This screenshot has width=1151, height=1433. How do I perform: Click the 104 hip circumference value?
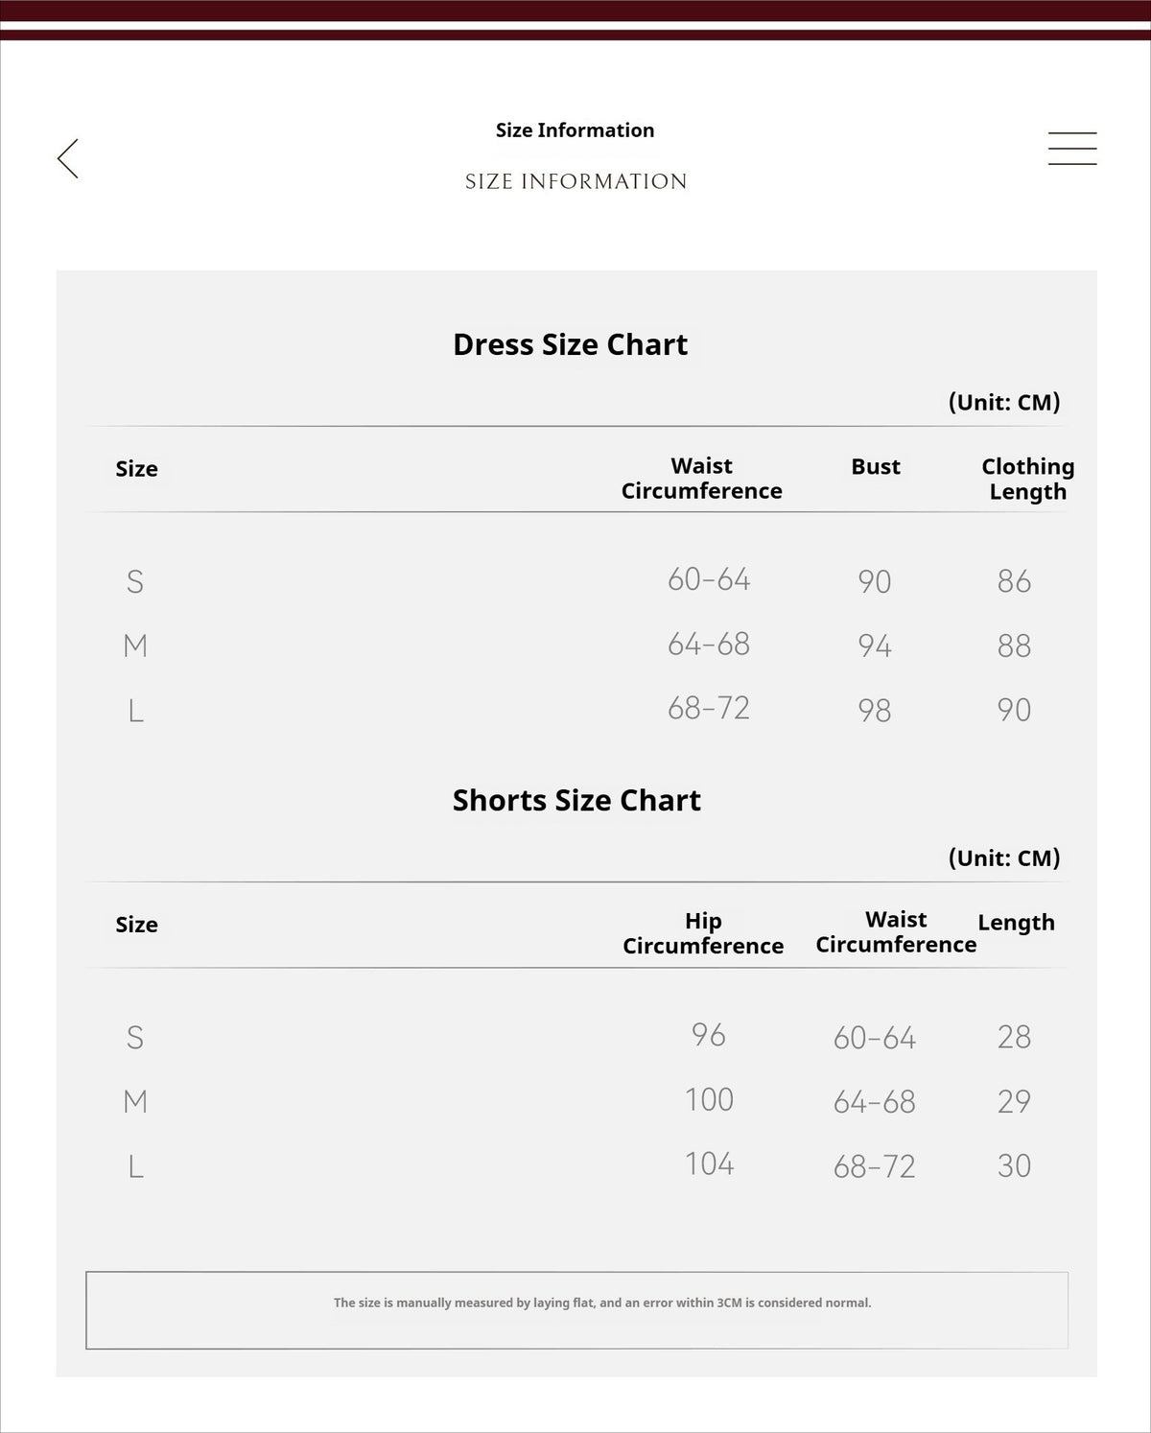(709, 1163)
